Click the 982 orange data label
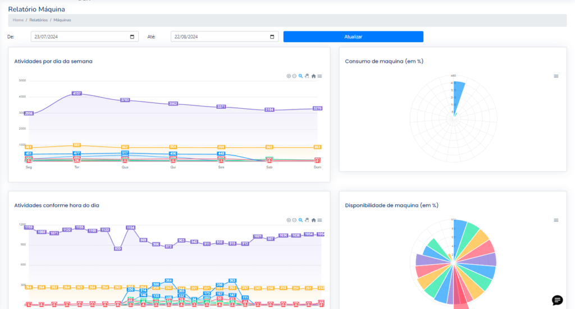This screenshot has height=309, width=575. (76, 145)
